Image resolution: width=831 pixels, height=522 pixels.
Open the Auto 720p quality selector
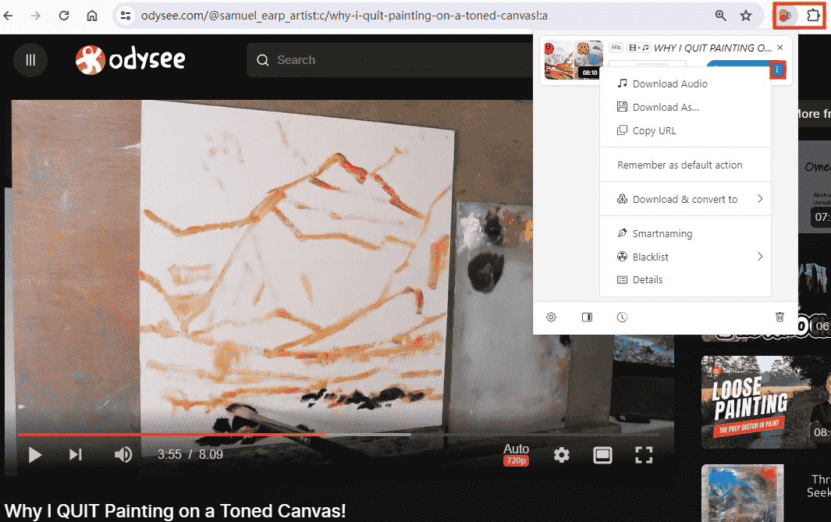[516, 454]
